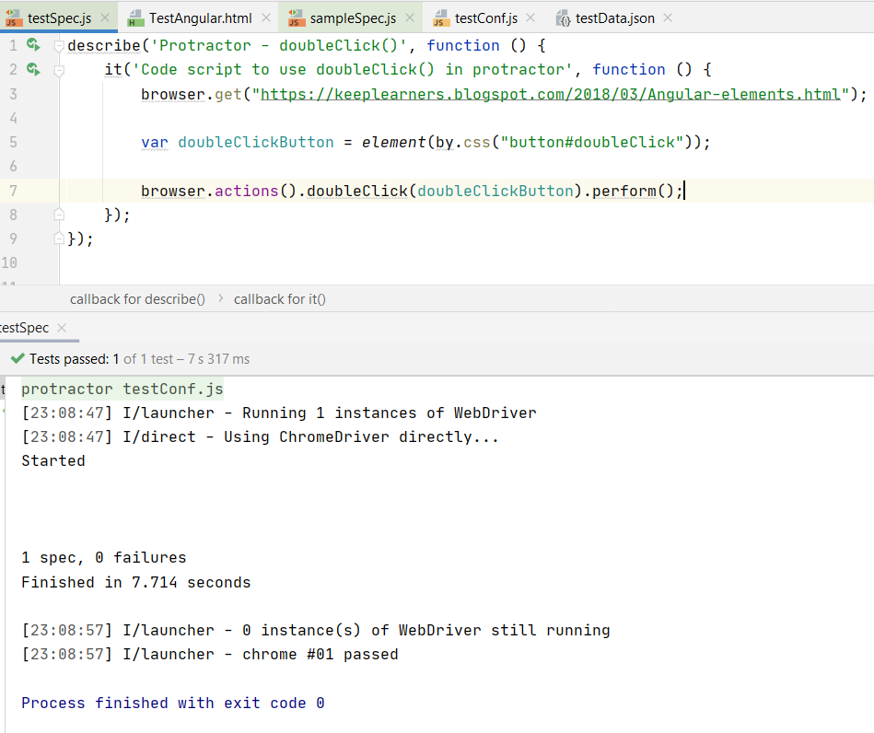Close the testData.json tab
Image resolution: width=874 pixels, height=733 pixels.
click(668, 17)
